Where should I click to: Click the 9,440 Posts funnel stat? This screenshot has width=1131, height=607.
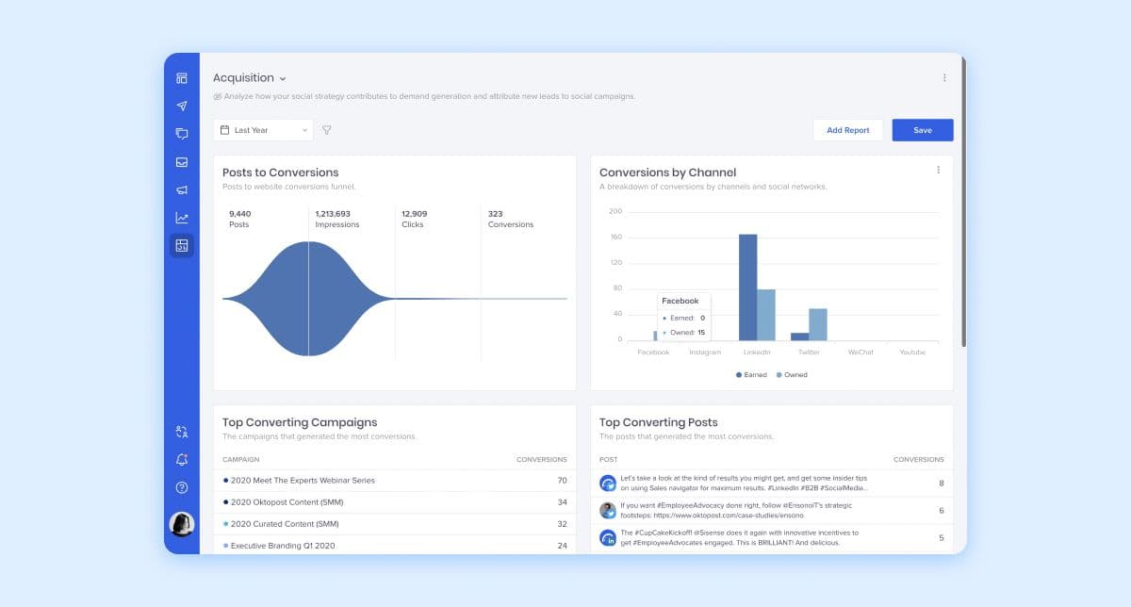pos(239,219)
